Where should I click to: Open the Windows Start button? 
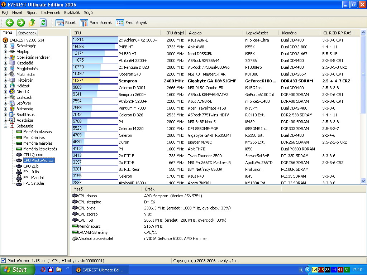pyautogui.click(x=17, y=270)
